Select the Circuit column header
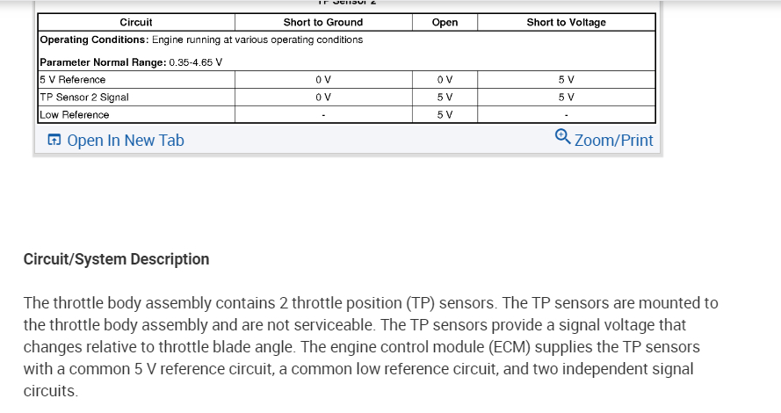The height and width of the screenshot is (413, 781). (136, 23)
